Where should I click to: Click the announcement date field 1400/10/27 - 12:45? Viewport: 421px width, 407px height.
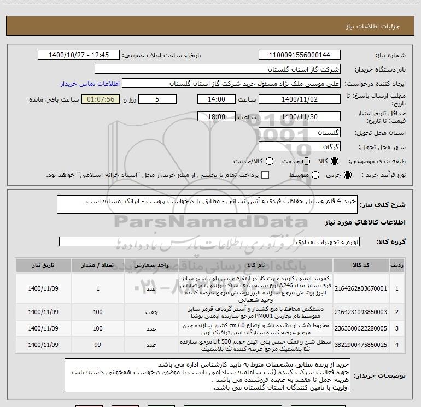79,55
